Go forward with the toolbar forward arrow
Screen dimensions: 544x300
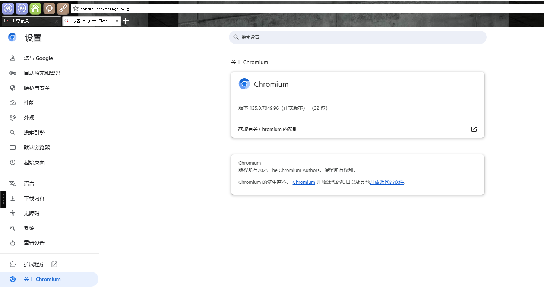[22, 8]
